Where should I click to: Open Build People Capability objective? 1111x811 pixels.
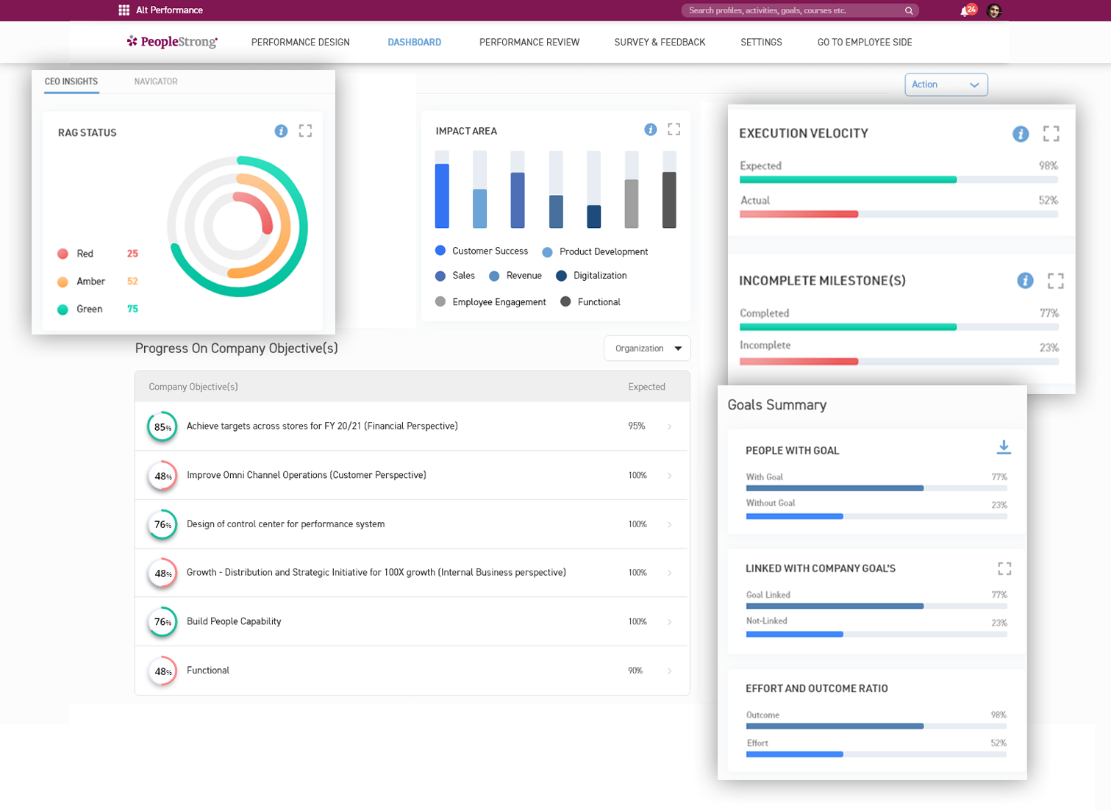click(x=234, y=621)
